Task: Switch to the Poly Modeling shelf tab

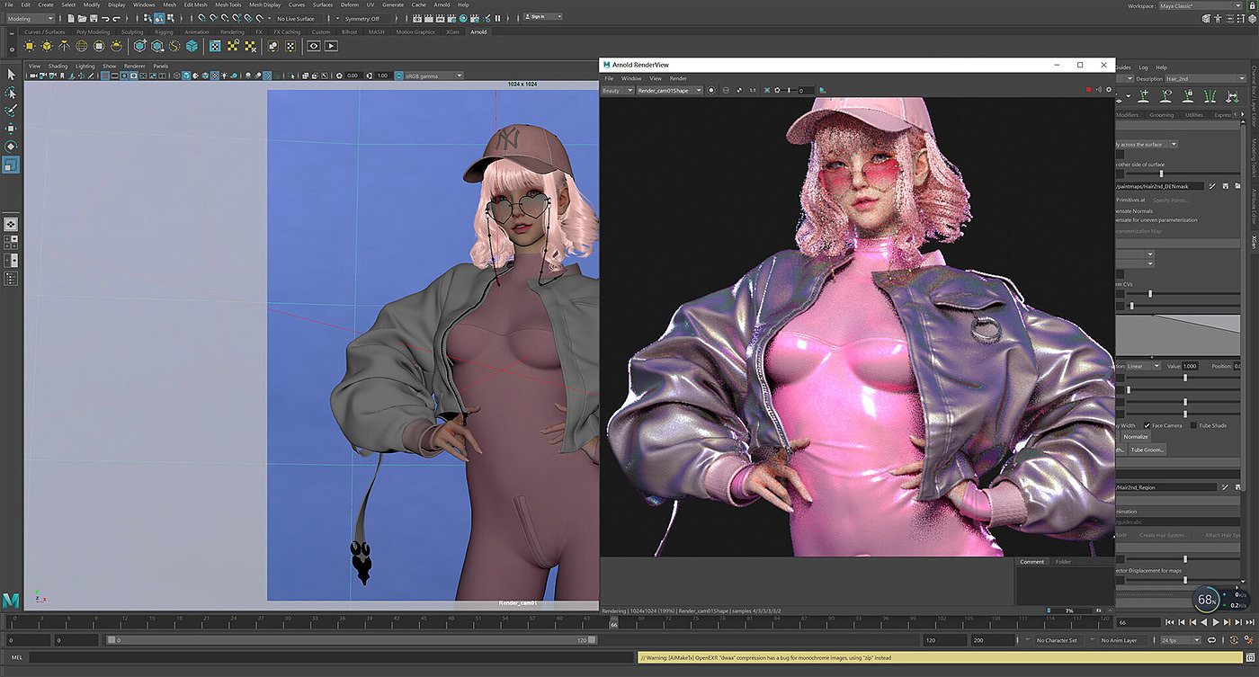Action: click(x=91, y=31)
